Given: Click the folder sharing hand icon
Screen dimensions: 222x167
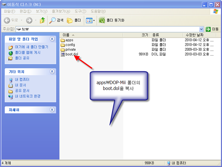Looking at the screenshot, I should (x=10, y=58).
